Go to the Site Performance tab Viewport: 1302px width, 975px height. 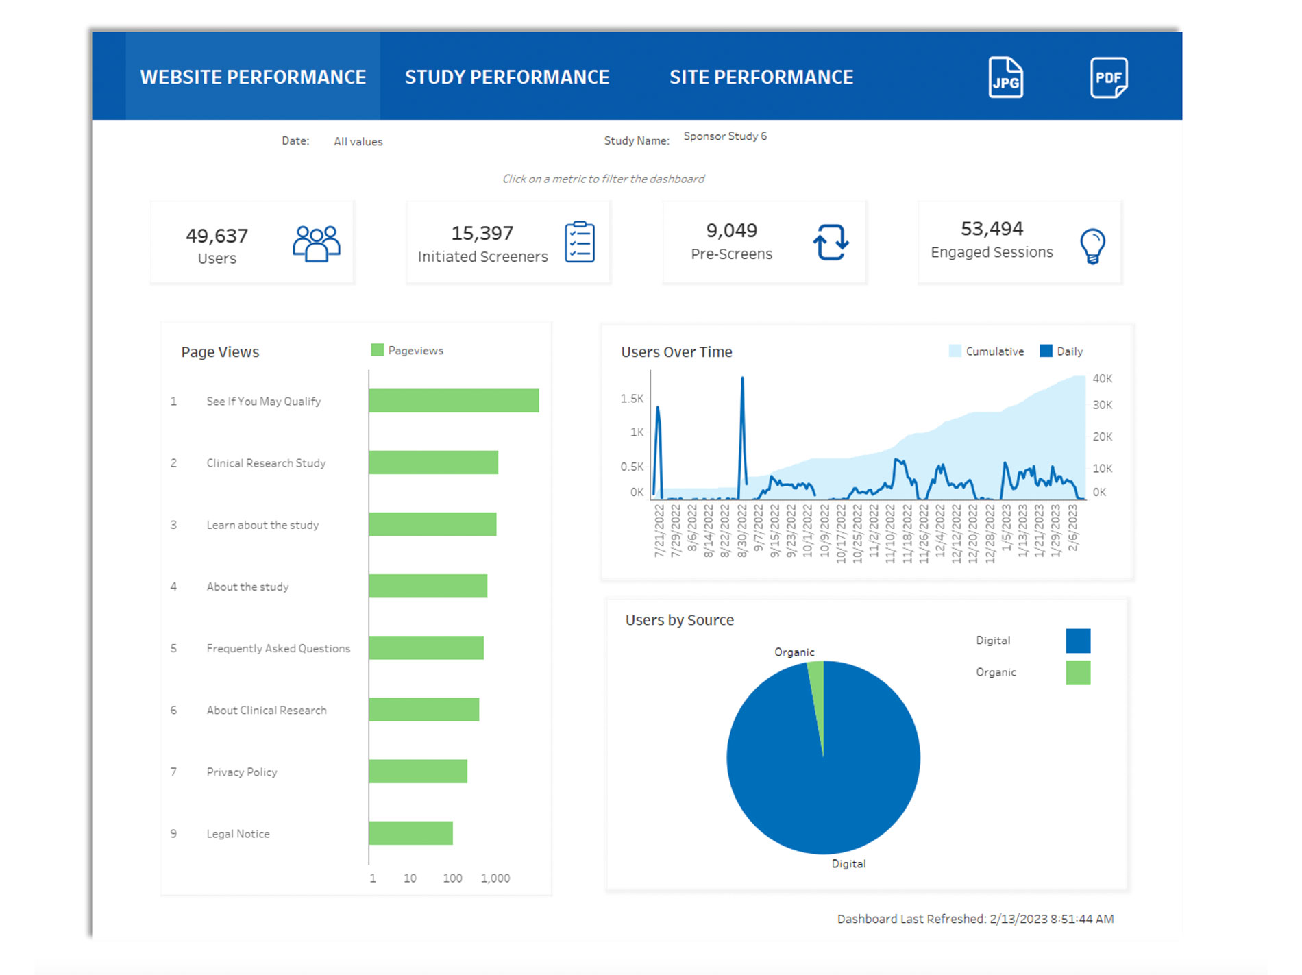coord(761,77)
